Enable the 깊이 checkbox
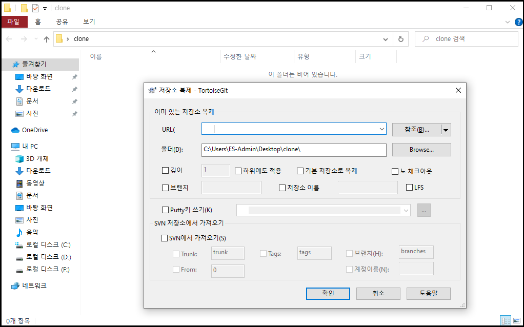Image resolution: width=524 pixels, height=327 pixels. [x=165, y=171]
